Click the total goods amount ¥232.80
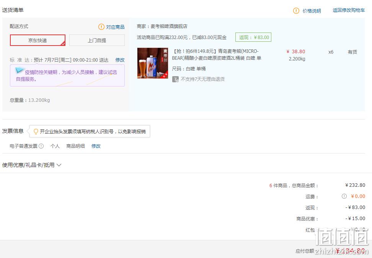 355,185
